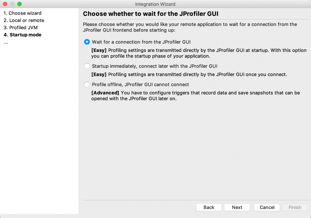Image resolution: width=311 pixels, height=218 pixels.
Task: Click the Integration Wizard title bar
Action: pyautogui.click(x=155, y=4)
